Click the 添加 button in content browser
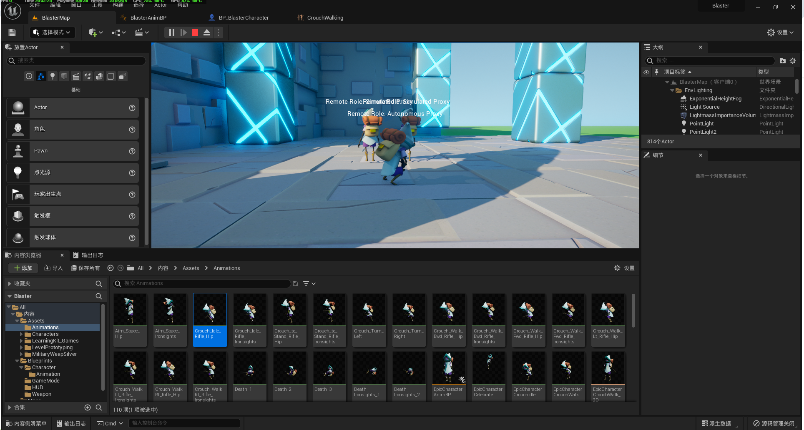 point(23,268)
